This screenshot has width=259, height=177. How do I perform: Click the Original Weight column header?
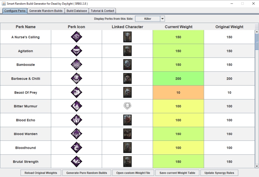coord(229,27)
